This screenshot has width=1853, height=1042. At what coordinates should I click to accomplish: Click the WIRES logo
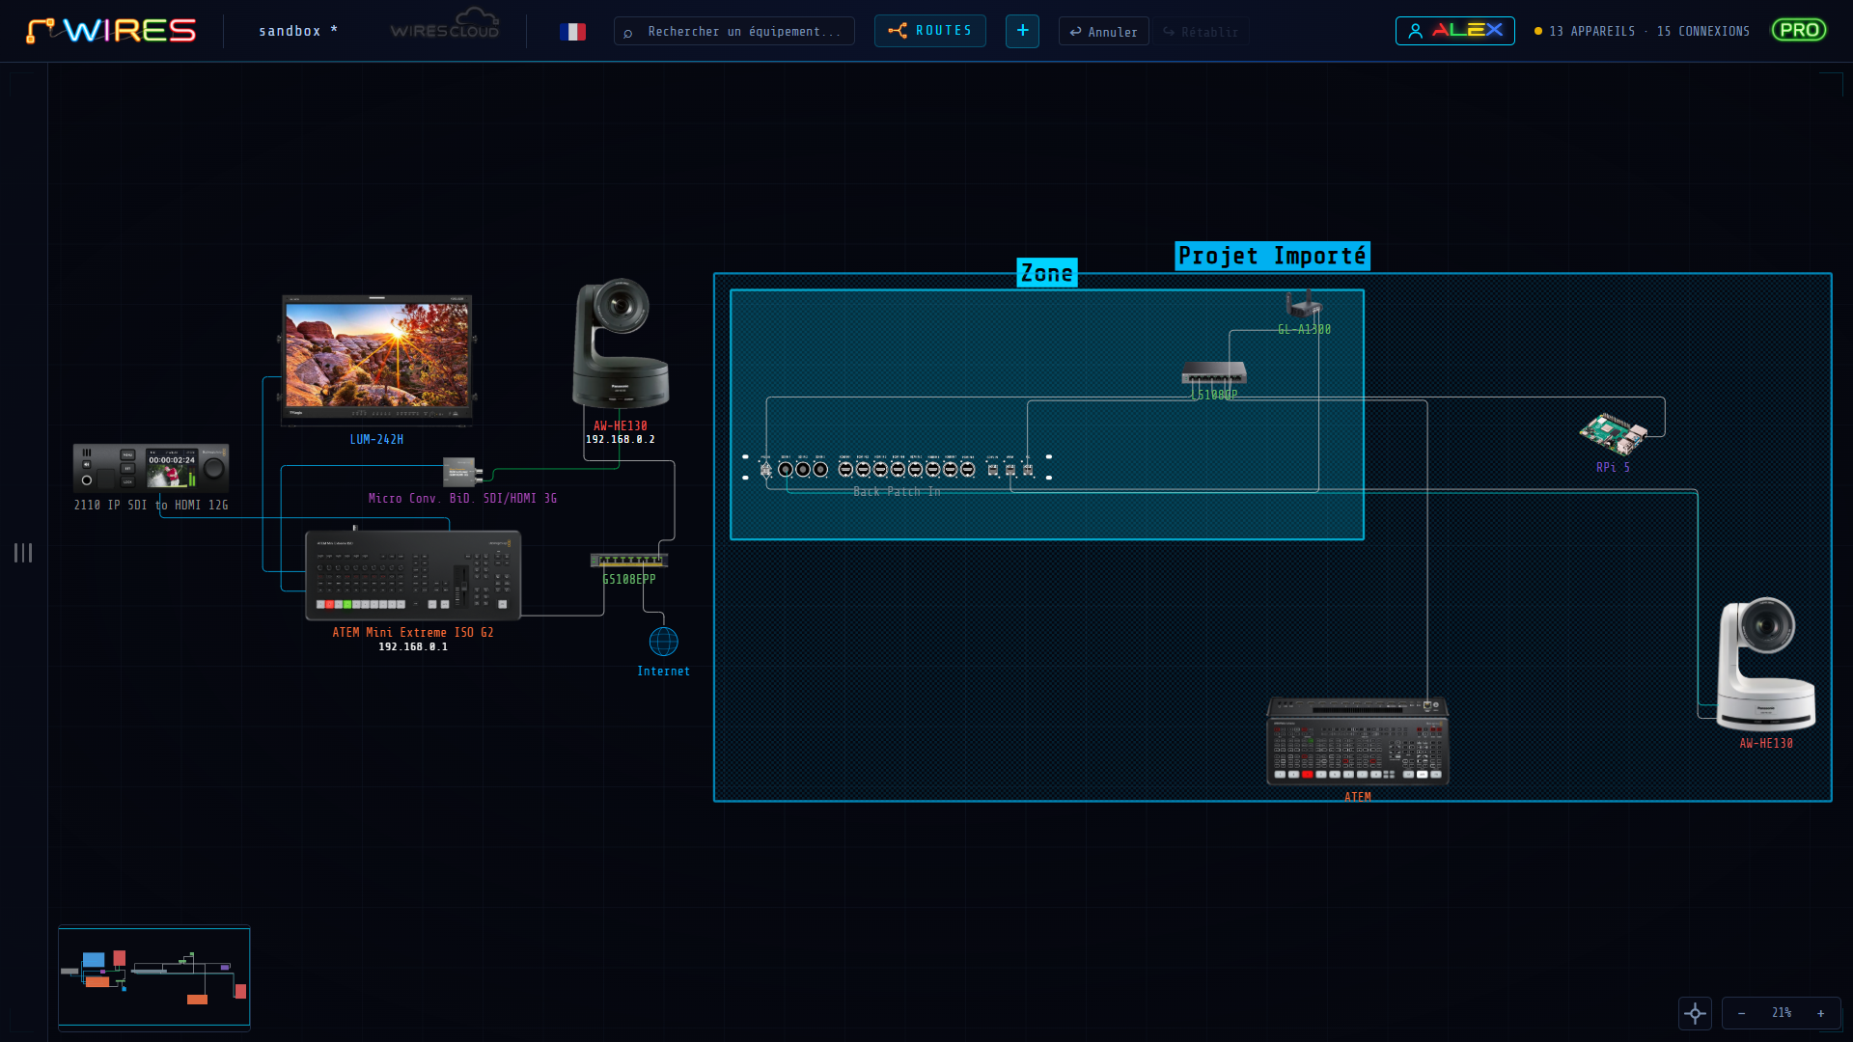pos(111,31)
